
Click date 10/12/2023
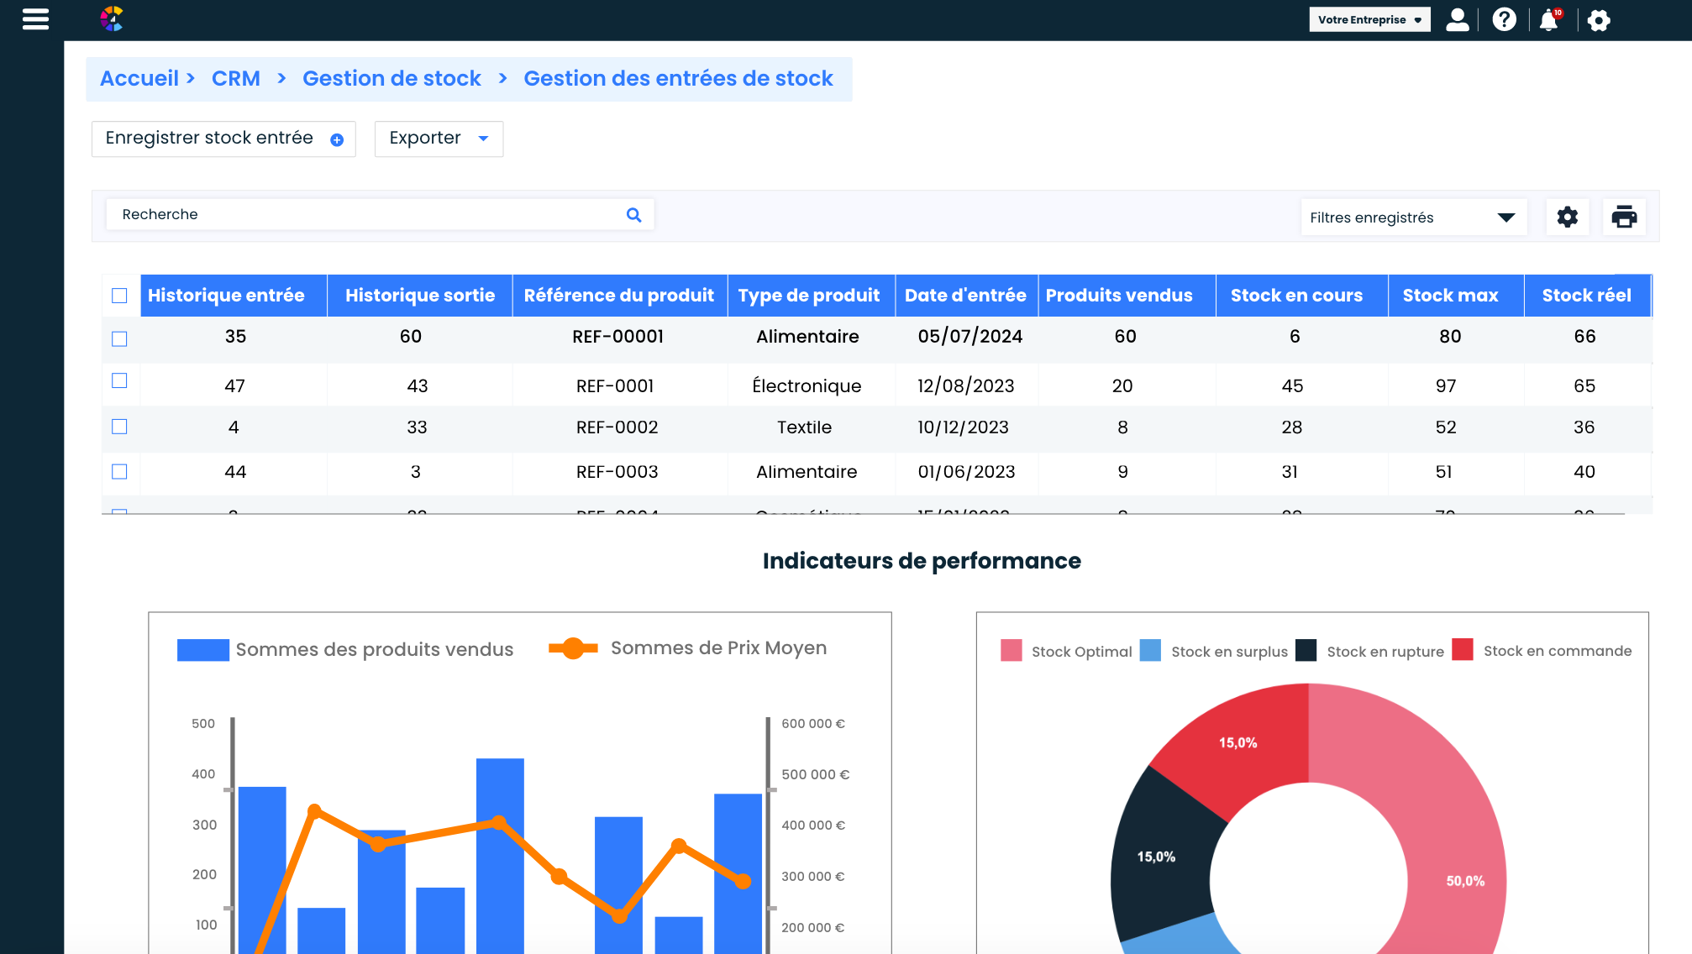(963, 427)
